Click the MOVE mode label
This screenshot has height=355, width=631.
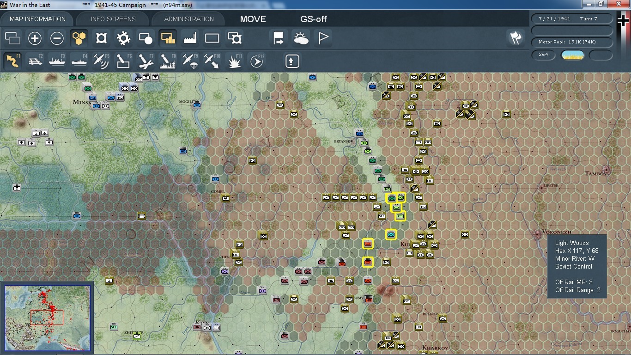tap(253, 19)
